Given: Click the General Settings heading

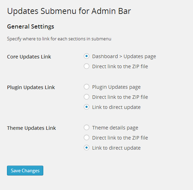Looking at the screenshot, I should (30, 26).
